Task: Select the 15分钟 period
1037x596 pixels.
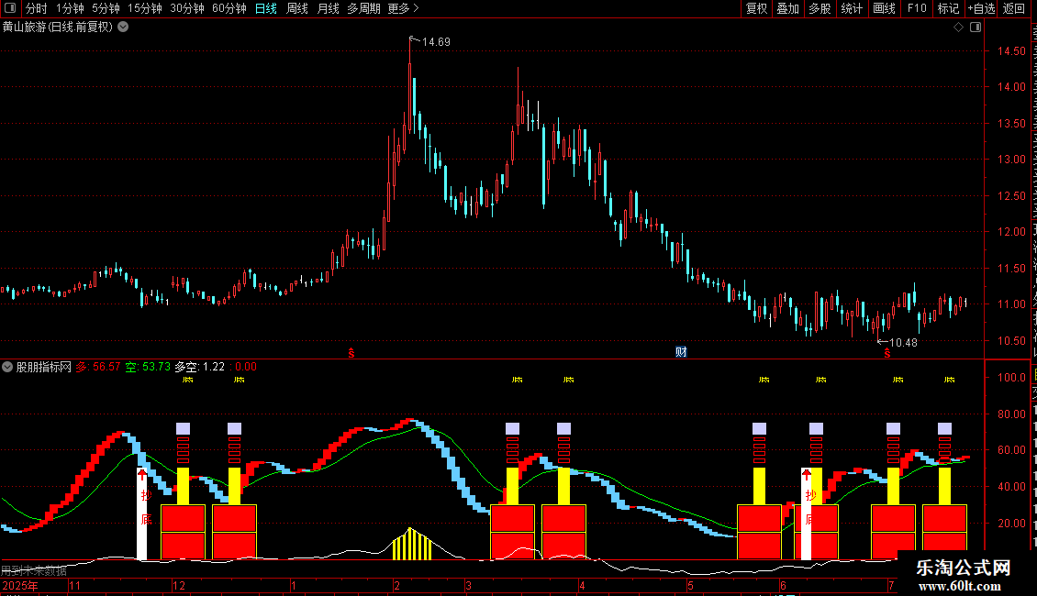Action: pos(145,8)
